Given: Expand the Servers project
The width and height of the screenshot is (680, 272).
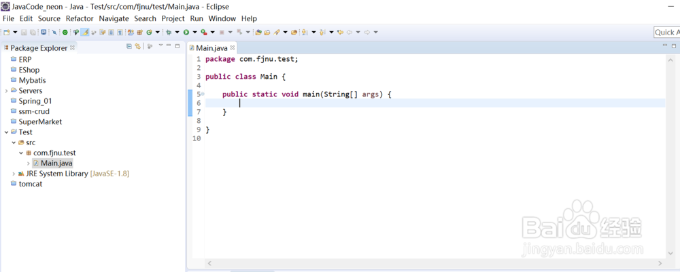Looking at the screenshot, I should coord(6,91).
